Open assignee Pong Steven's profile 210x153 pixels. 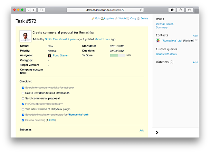click(x=60, y=55)
